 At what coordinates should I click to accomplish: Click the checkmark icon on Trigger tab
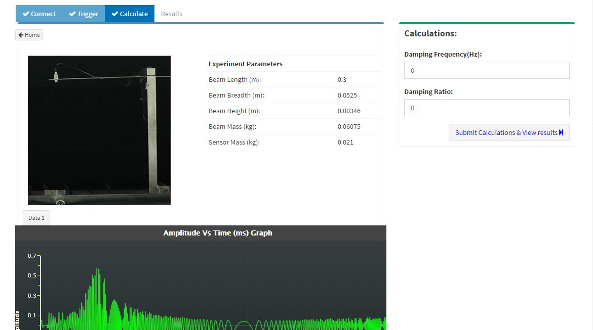pyautogui.click(x=72, y=14)
